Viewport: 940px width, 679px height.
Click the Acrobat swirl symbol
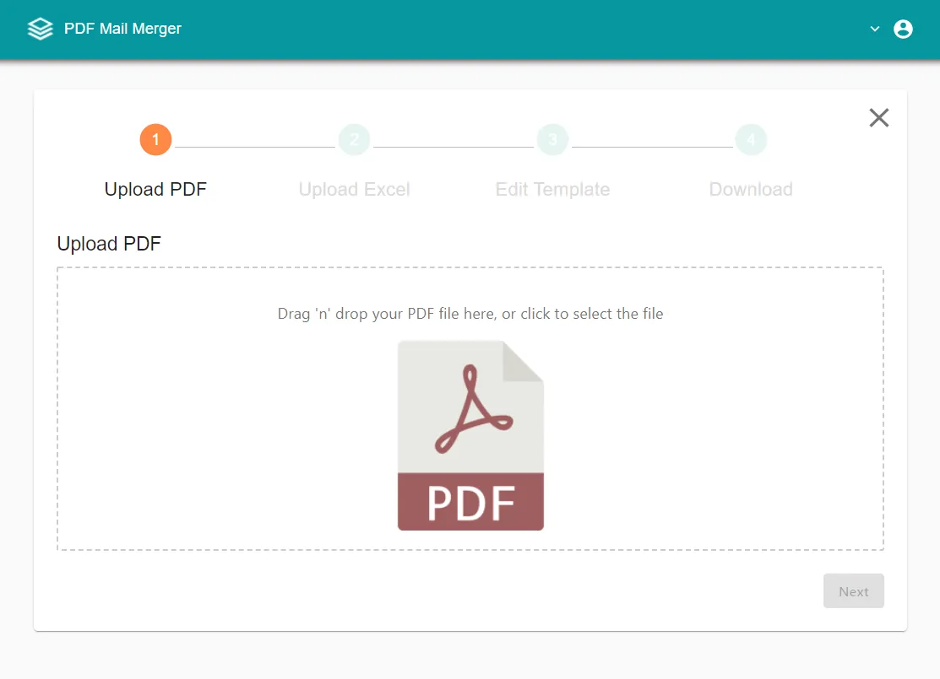pyautogui.click(x=473, y=409)
